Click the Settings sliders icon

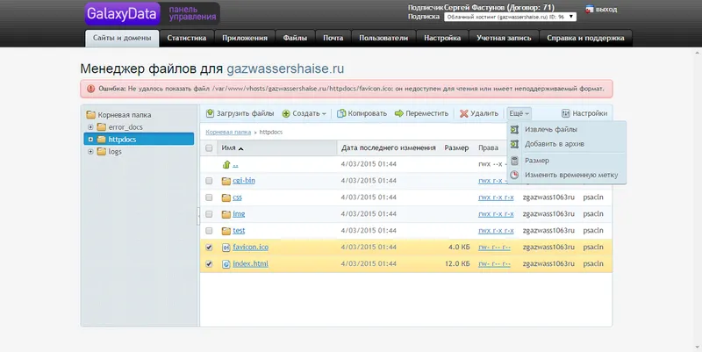566,113
